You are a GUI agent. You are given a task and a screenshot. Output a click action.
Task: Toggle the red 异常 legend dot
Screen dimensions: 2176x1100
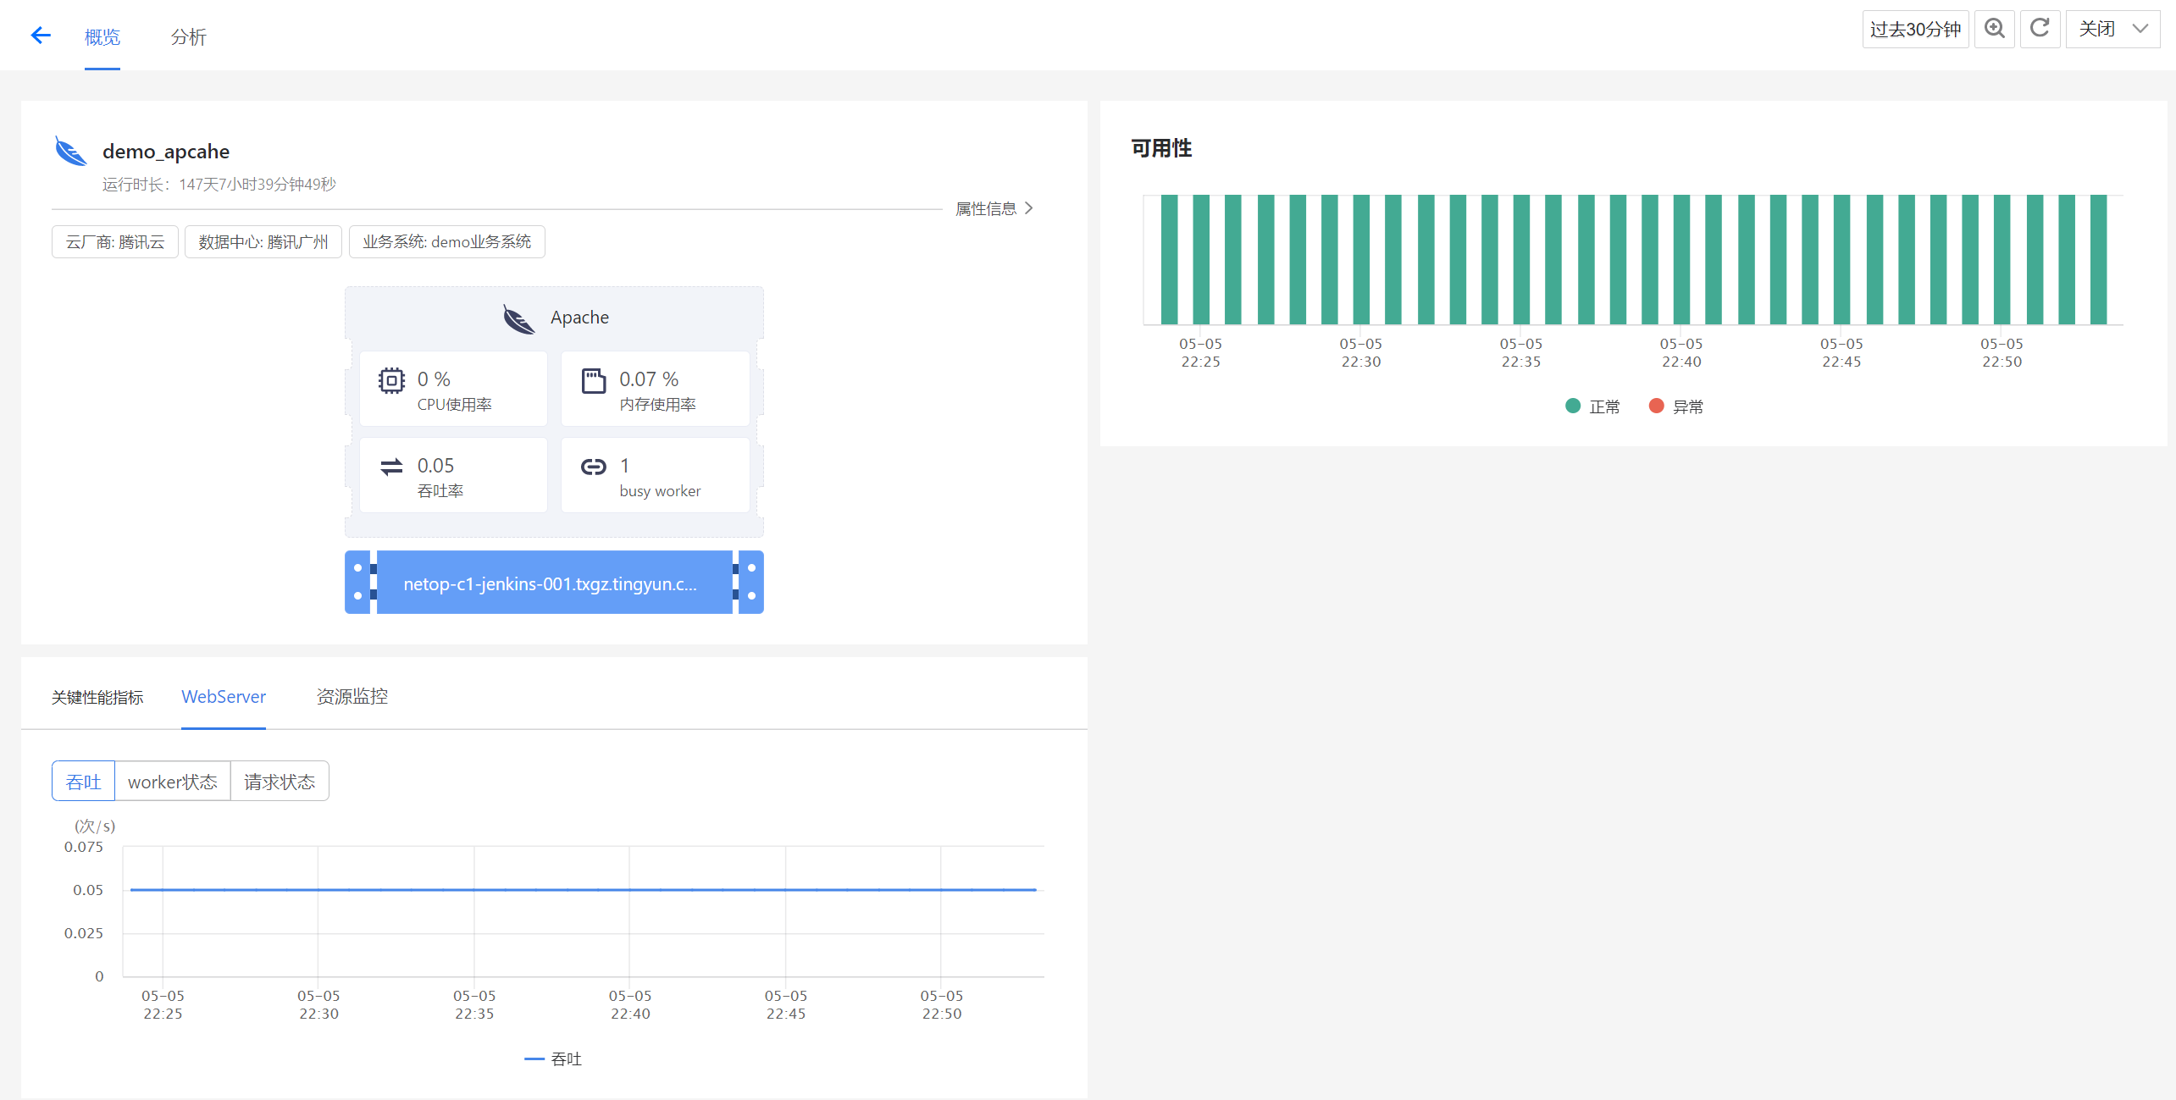point(1657,406)
